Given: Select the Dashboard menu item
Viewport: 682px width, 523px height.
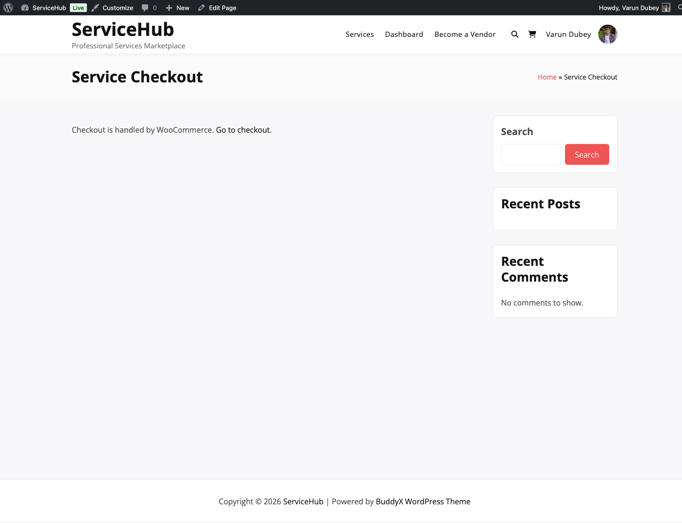Looking at the screenshot, I should pyautogui.click(x=404, y=34).
